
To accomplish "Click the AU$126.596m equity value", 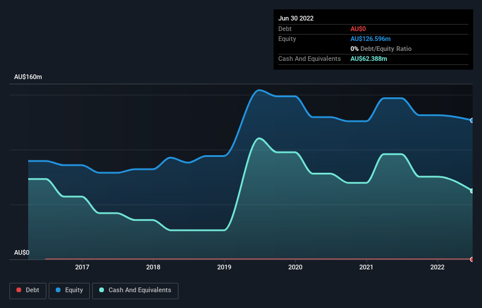I will pyautogui.click(x=370, y=39).
